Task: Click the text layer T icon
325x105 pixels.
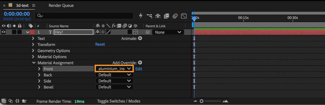Action: pos(50,32)
